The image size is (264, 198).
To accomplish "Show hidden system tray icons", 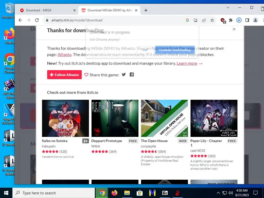I will point(218,193).
